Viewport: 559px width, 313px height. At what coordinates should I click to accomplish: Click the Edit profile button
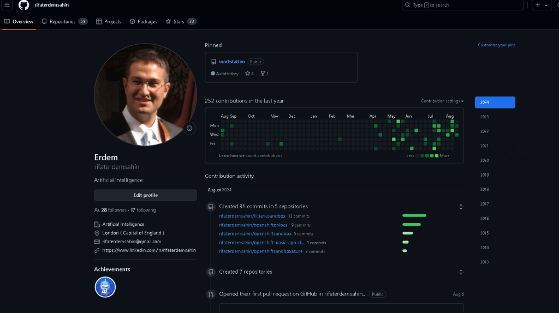tap(145, 195)
